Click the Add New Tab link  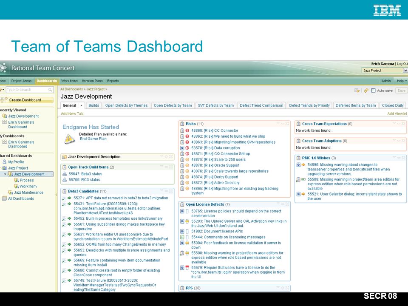72,114
